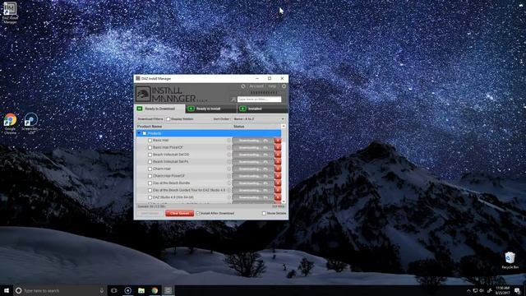This screenshot has width=526, height=296.
Task: Open DAZ Install Manager desktop shortcut
Action: [x=10, y=13]
